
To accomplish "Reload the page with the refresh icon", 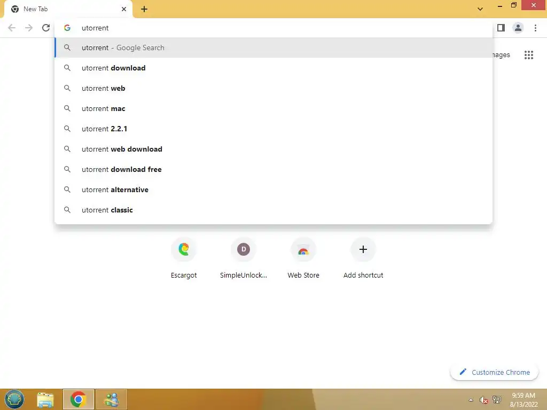I will pos(46,28).
